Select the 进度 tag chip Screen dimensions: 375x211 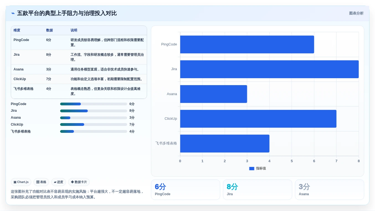point(58,182)
